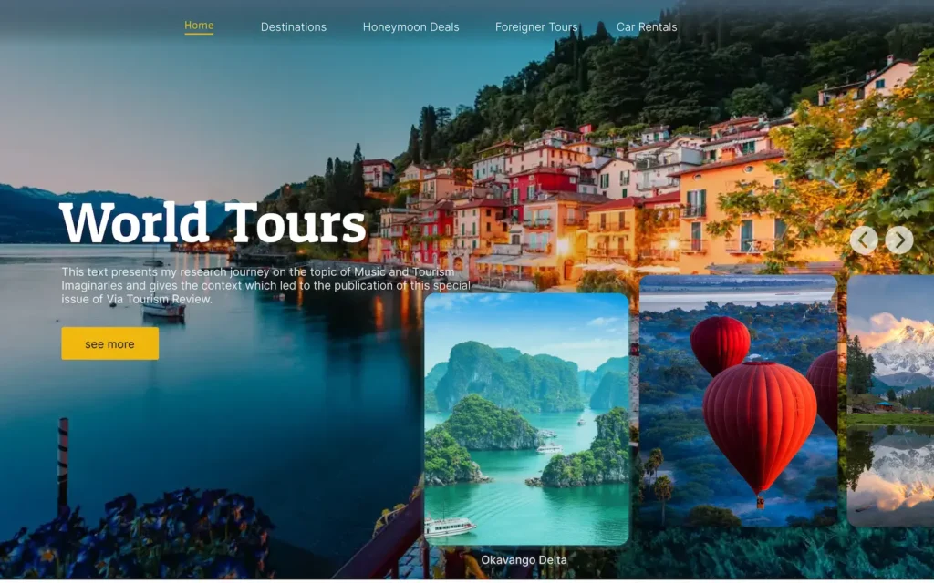Go to the previous slide arrow
The height and width of the screenshot is (583, 934).
(x=864, y=240)
